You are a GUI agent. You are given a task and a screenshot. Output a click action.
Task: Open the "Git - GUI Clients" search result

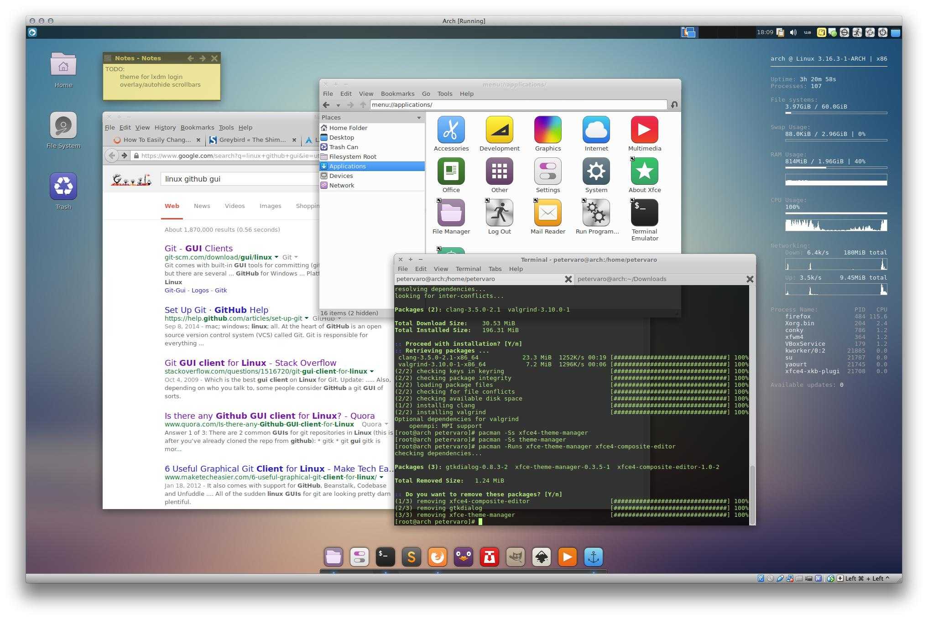point(198,249)
